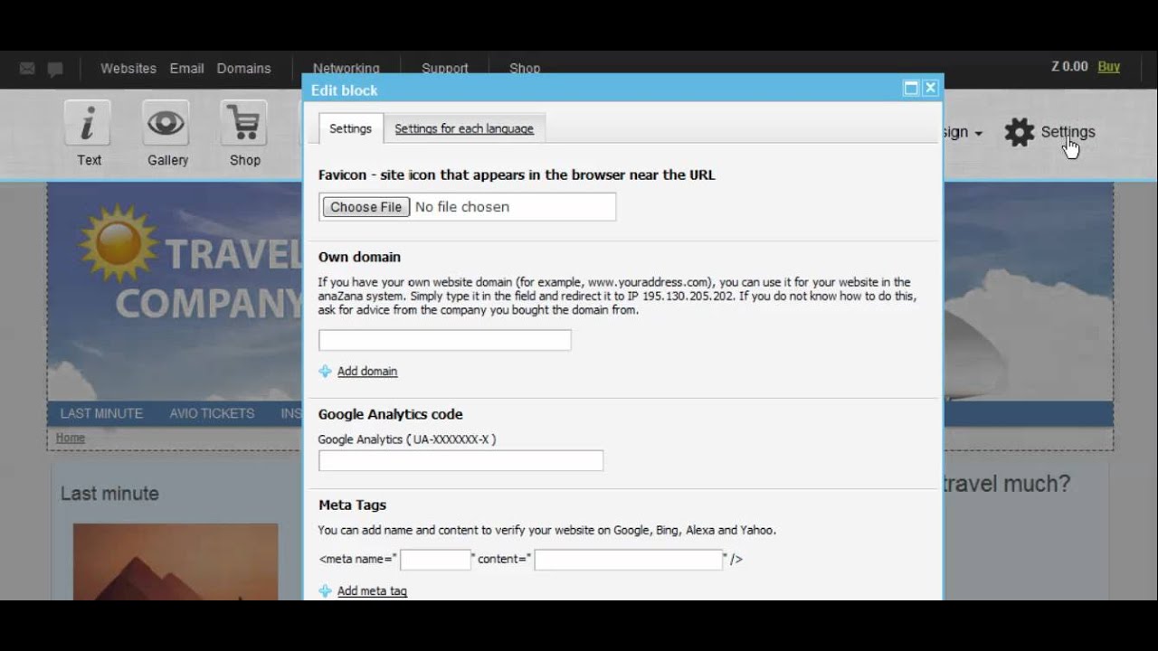Add a Gallery block using the eye icon
The width and height of the screenshot is (1158, 651).
click(166, 123)
